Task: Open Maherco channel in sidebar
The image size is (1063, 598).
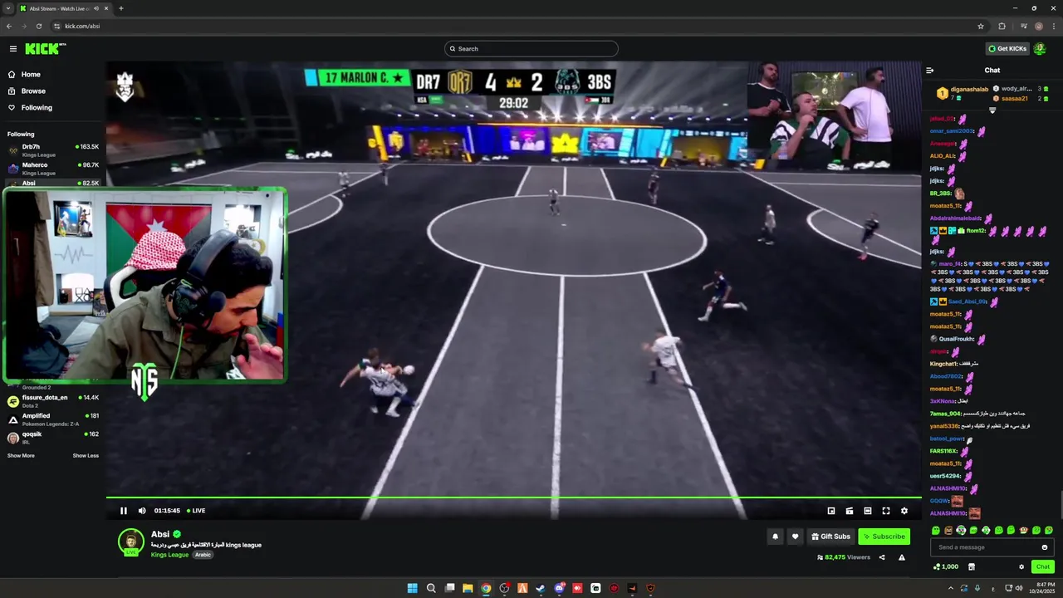Action: point(53,168)
